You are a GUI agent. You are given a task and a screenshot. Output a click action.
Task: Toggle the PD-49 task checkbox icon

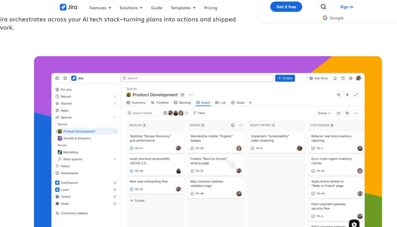313,194
